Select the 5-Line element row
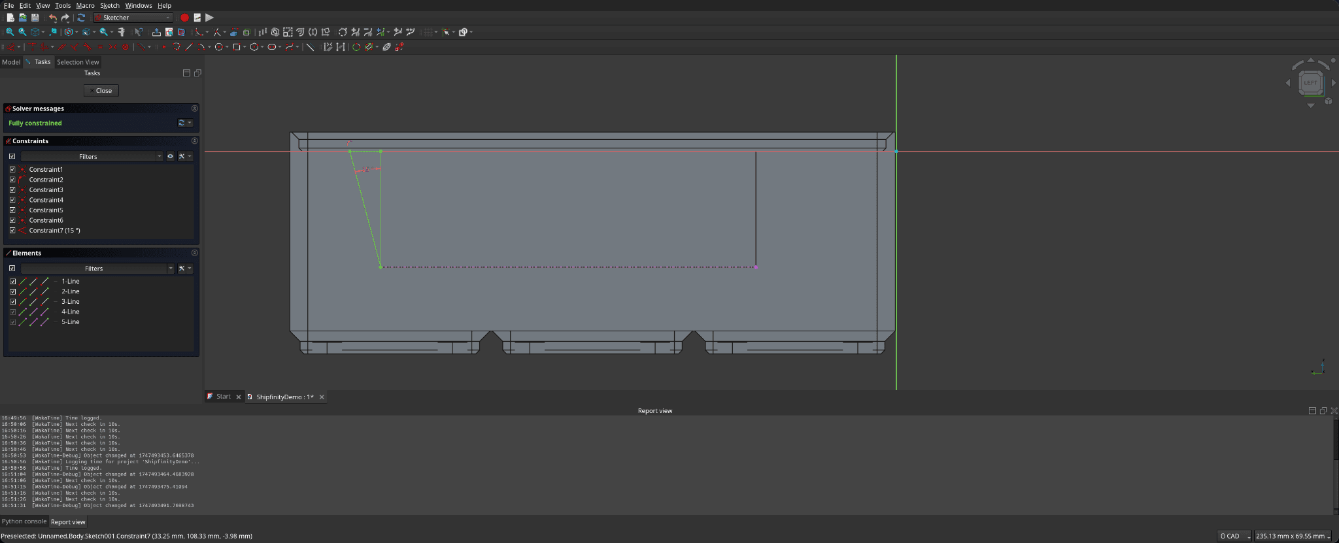 pos(101,322)
